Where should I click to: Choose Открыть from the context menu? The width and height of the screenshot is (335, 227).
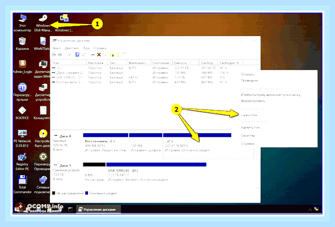(247, 74)
